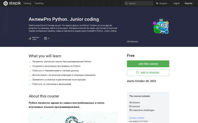The width and height of the screenshot is (198, 123).
Task: Click the 'About this course' heading
Action: pos(44,96)
